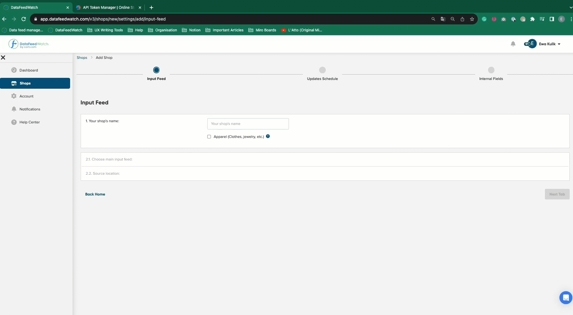Image resolution: width=573 pixels, height=315 pixels.
Task: Click the Shops breadcrumb link
Action: (x=82, y=58)
